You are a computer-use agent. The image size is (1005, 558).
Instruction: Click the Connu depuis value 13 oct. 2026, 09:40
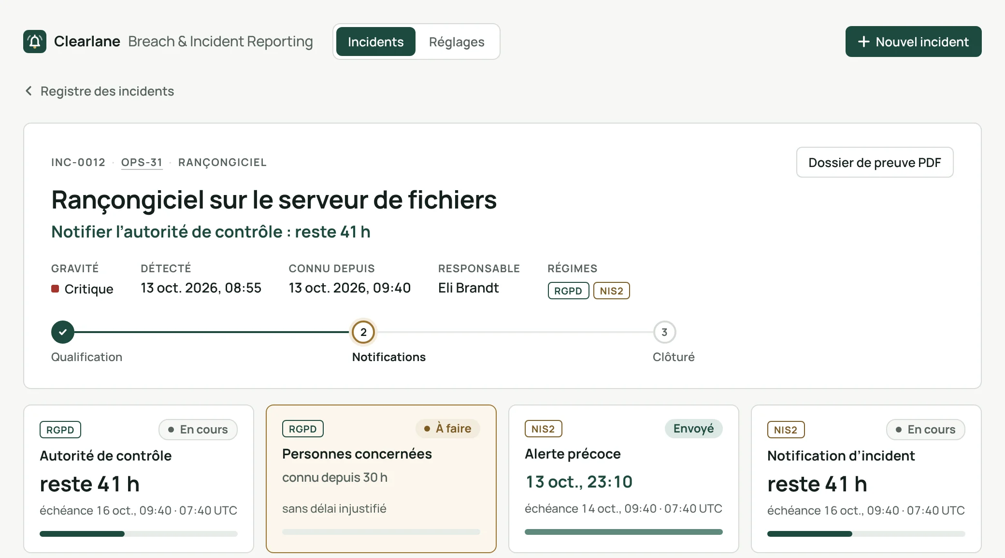[x=350, y=288]
